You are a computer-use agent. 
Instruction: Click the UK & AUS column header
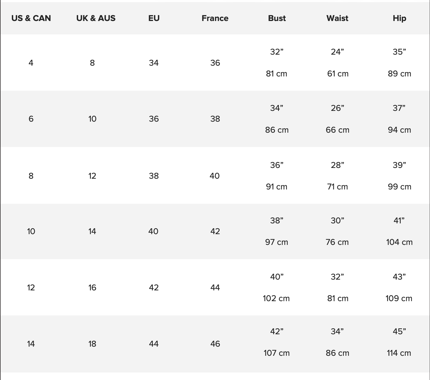96,18
